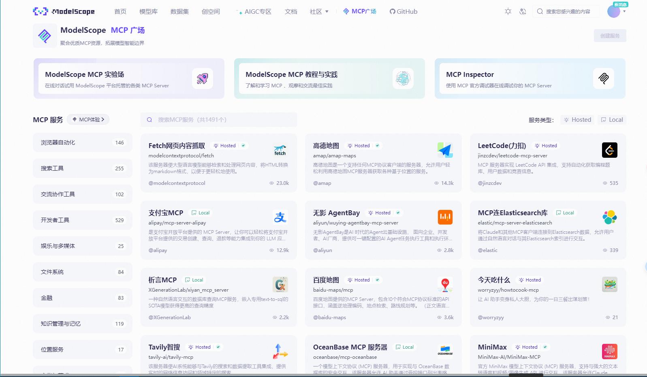Select the 交流协作工具 category
Screen dimensions: 647x377
(83, 194)
